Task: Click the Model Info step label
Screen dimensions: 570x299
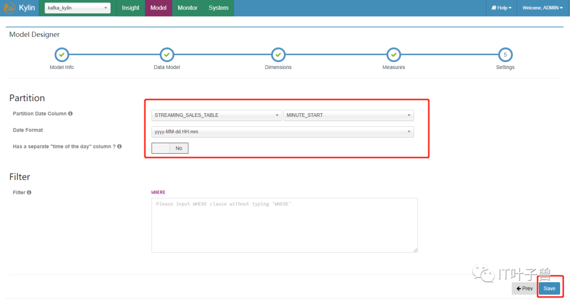Action: [62, 67]
